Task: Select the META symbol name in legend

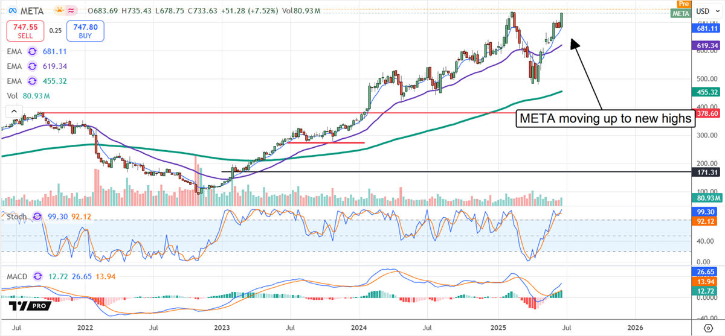Action: 33,11
